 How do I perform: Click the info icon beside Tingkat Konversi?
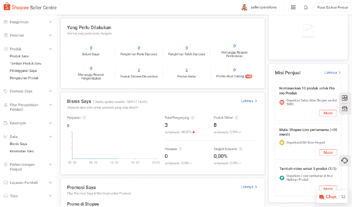(240, 149)
